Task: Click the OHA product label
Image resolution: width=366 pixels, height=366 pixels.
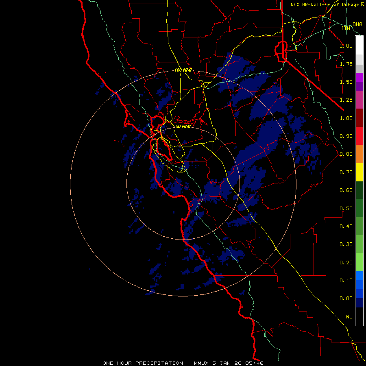Action: (x=357, y=24)
